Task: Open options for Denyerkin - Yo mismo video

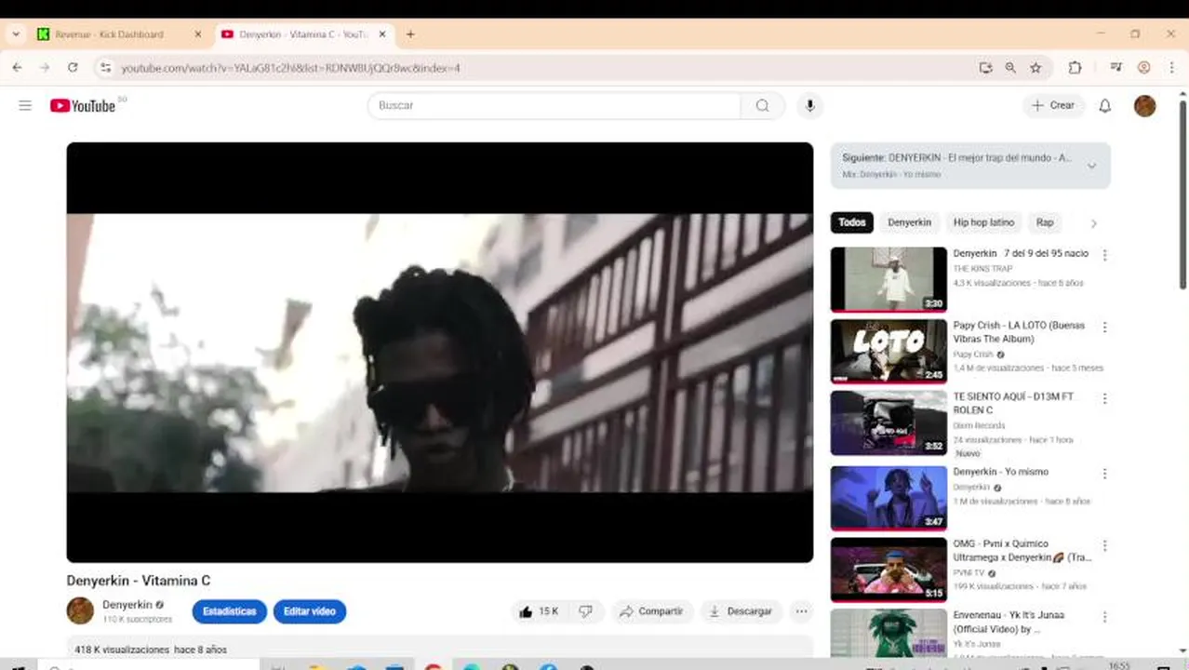Action: pyautogui.click(x=1104, y=474)
